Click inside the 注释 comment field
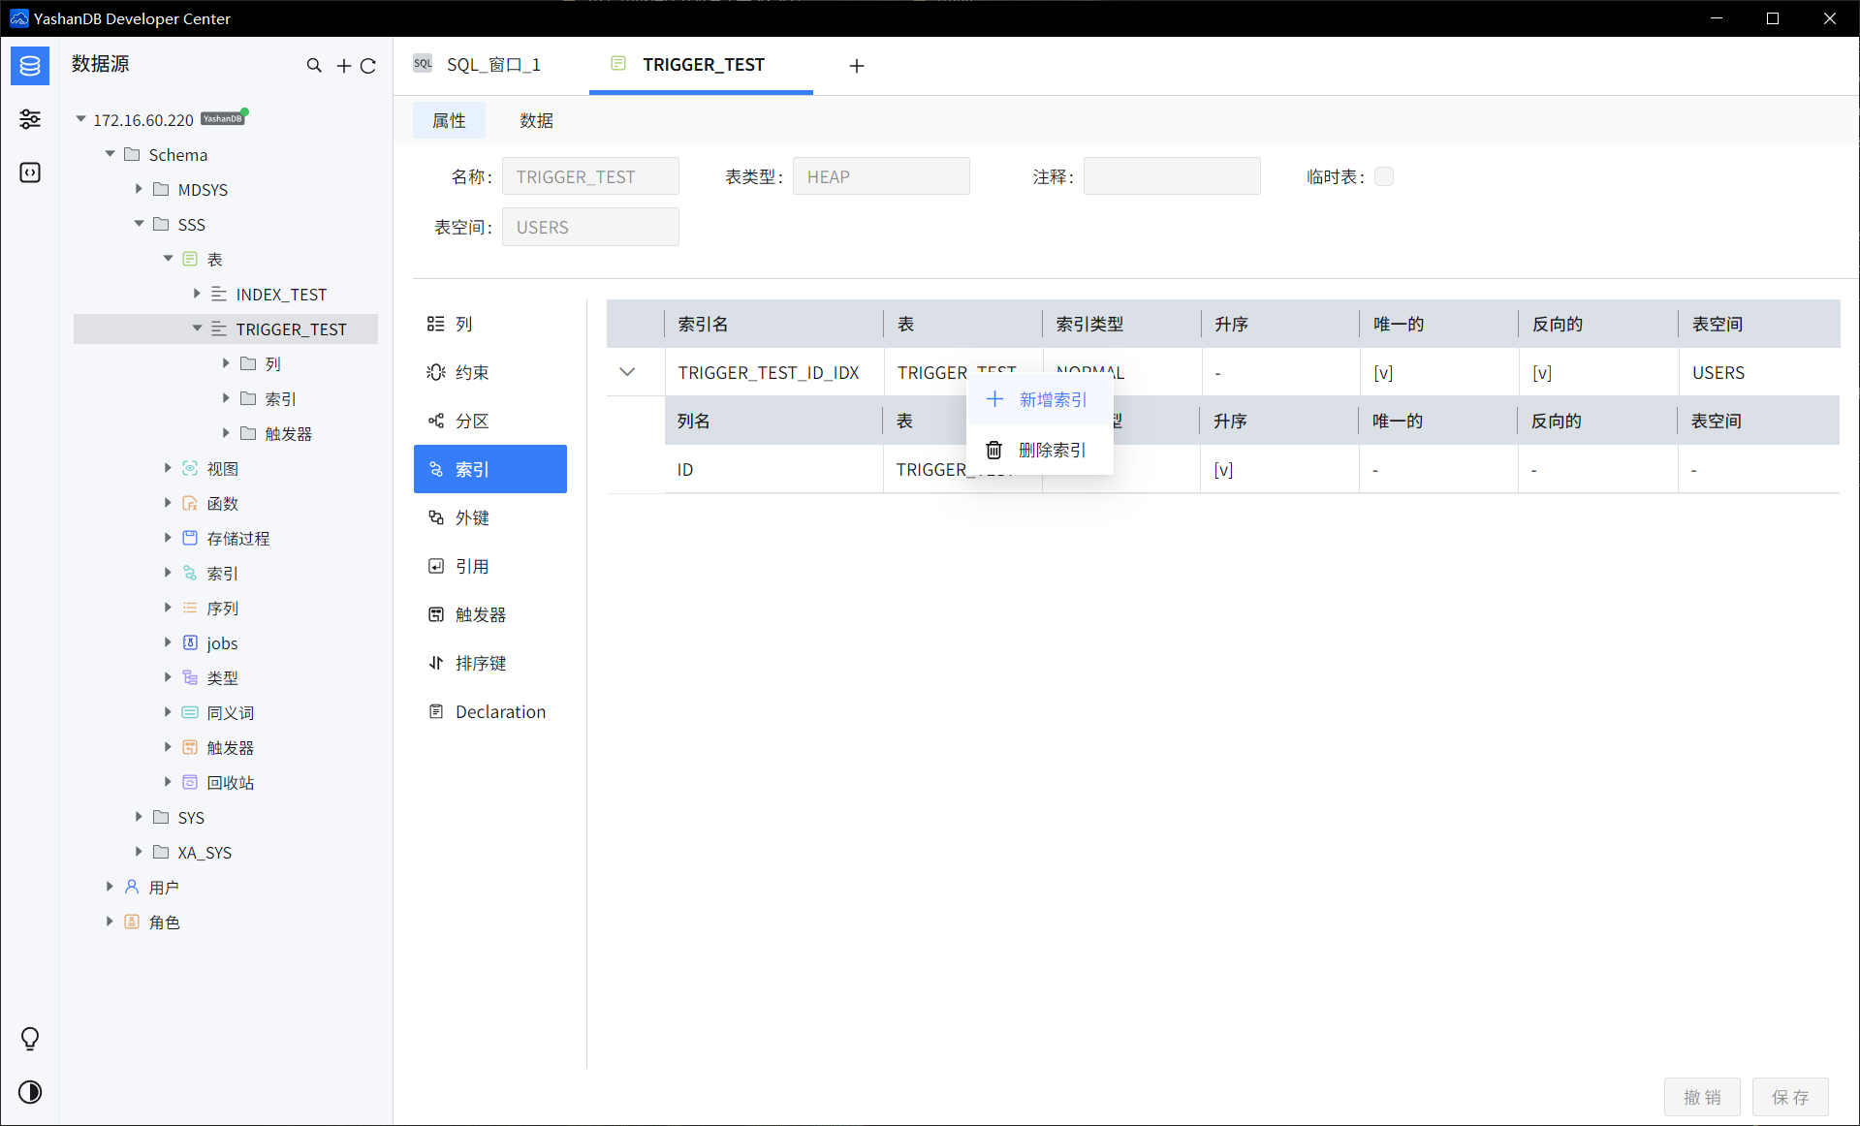Viewport: 1860px width, 1126px height. (x=1171, y=175)
